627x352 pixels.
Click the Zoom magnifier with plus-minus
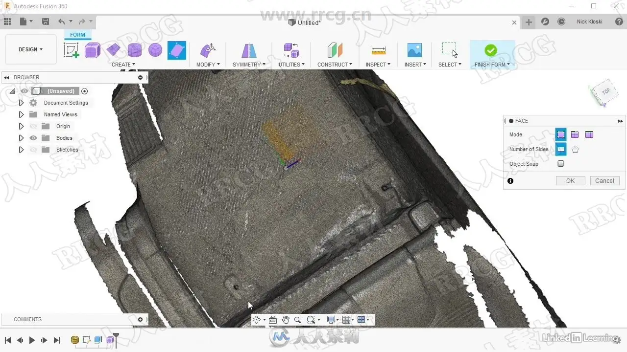(298, 320)
